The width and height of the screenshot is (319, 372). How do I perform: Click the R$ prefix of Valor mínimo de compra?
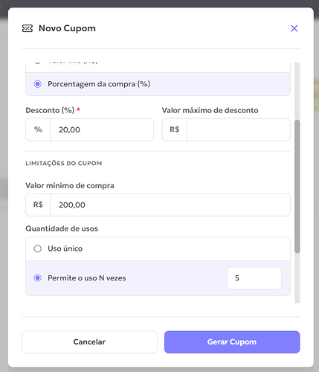click(38, 205)
